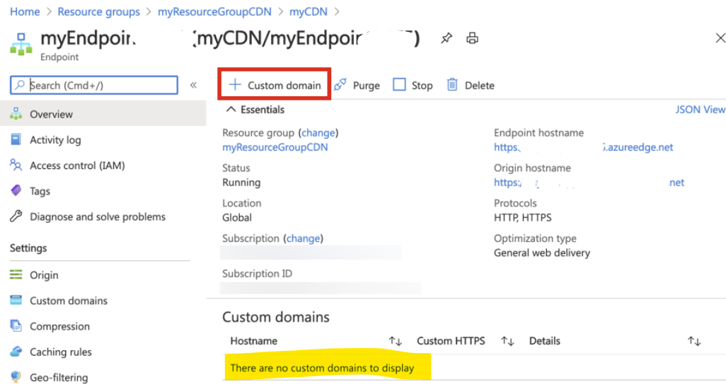726x389 pixels.
Task: Click the purple Tags icon
Action: (x=16, y=190)
